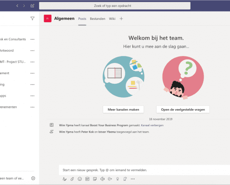
Task: Go forward with the right arrow
Action: (24, 6)
